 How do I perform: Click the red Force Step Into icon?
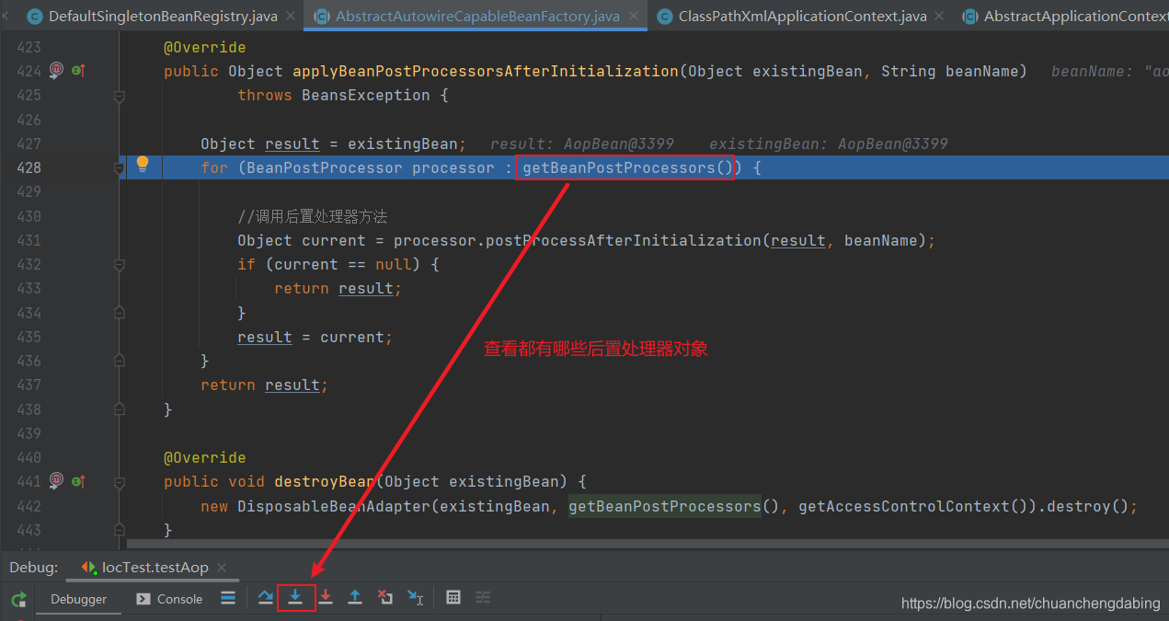tap(326, 598)
